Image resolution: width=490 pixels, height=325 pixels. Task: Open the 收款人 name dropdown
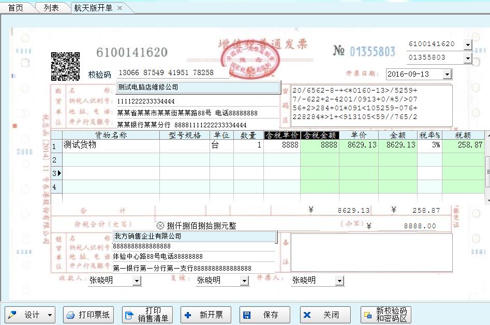click(137, 280)
